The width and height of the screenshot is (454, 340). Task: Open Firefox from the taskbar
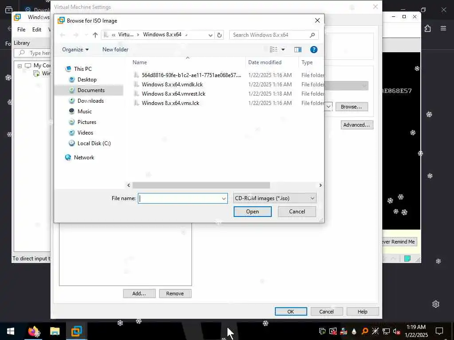click(x=33, y=331)
